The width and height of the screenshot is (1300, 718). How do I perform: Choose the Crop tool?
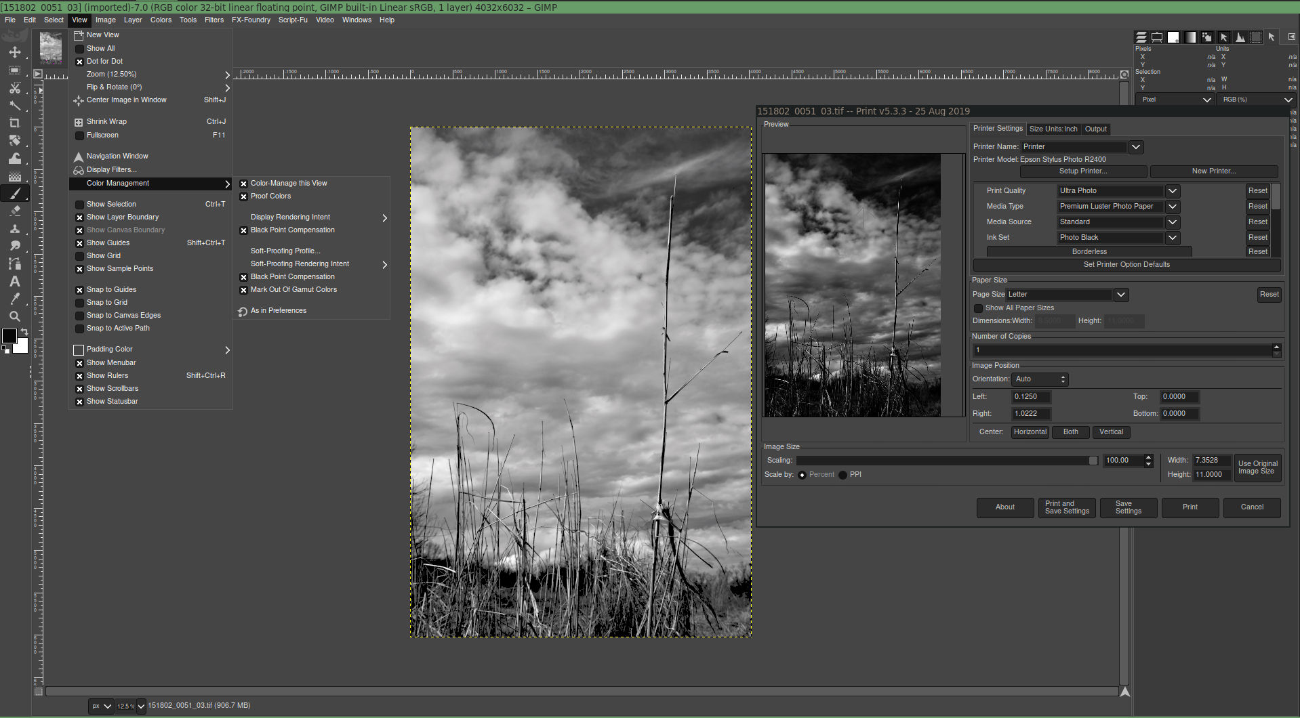[15, 123]
